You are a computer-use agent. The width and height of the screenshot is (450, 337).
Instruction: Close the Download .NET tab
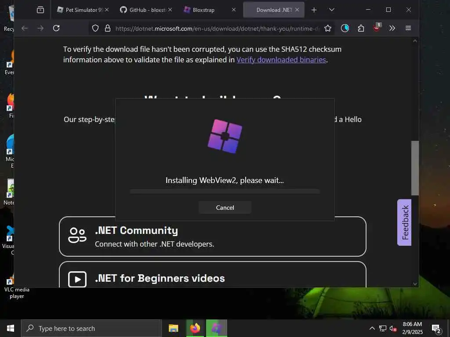[x=298, y=10]
